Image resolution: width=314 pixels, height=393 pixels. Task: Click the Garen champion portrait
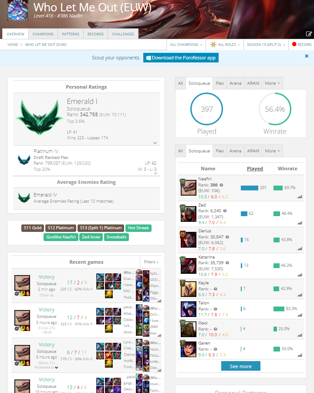tap(189, 349)
